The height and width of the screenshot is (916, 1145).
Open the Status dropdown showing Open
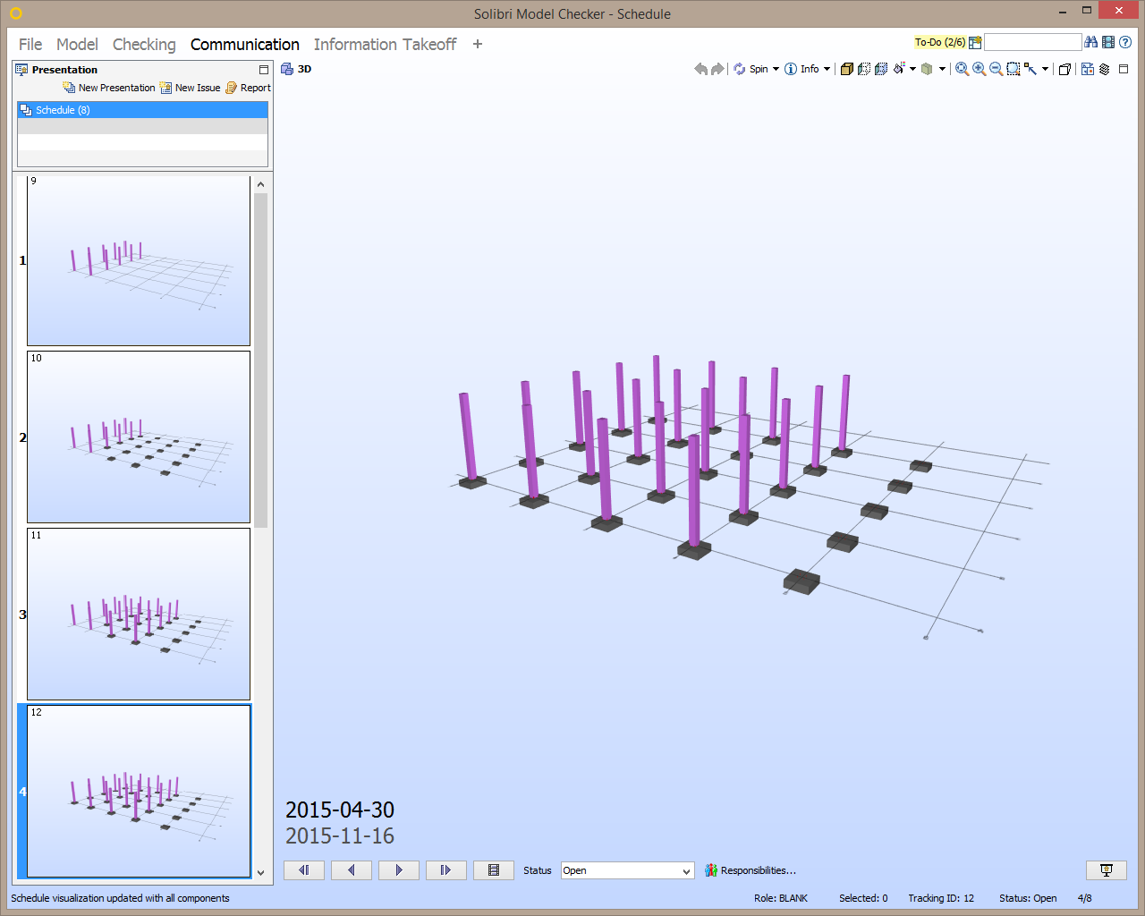pos(626,869)
